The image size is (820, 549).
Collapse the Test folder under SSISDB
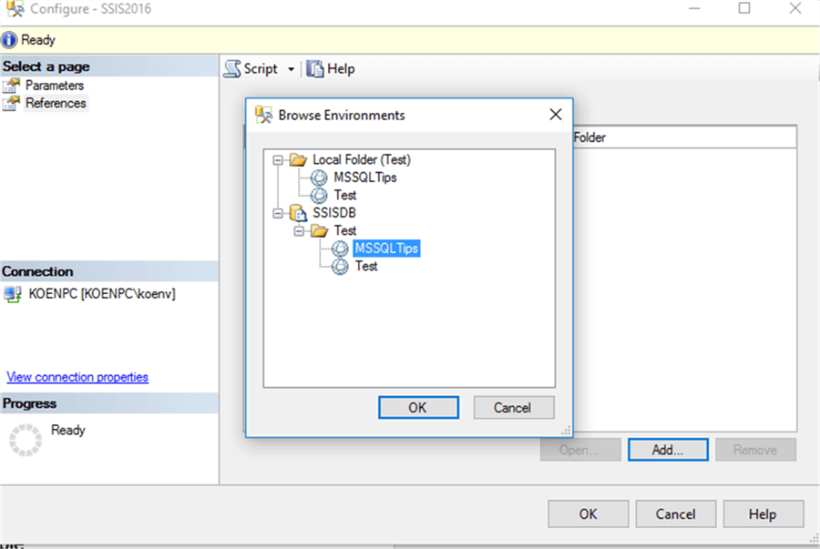pos(299,231)
